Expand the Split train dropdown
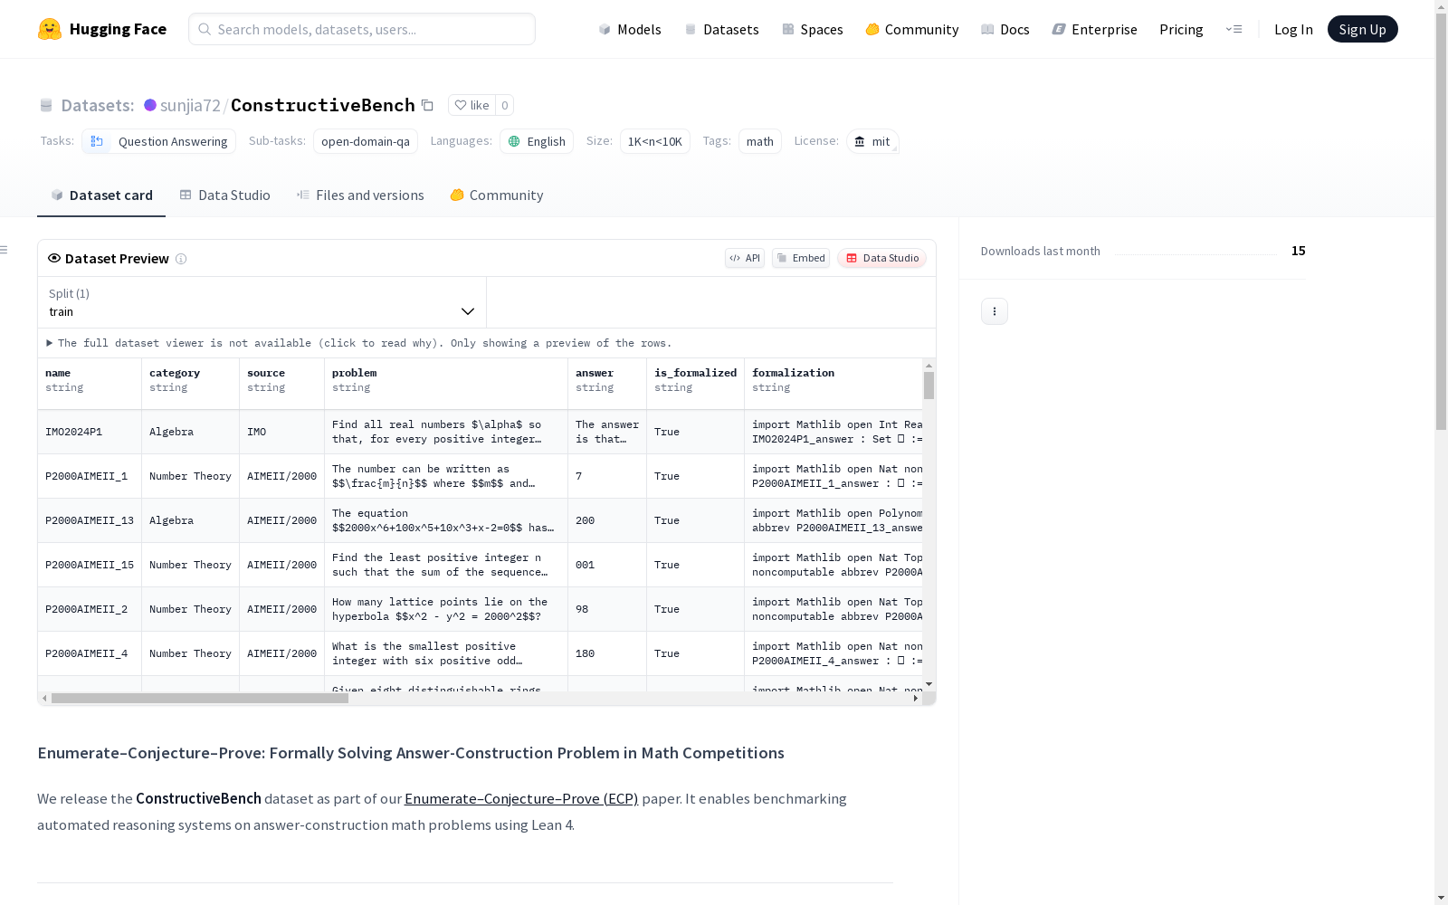The image size is (1448, 905). (262, 302)
